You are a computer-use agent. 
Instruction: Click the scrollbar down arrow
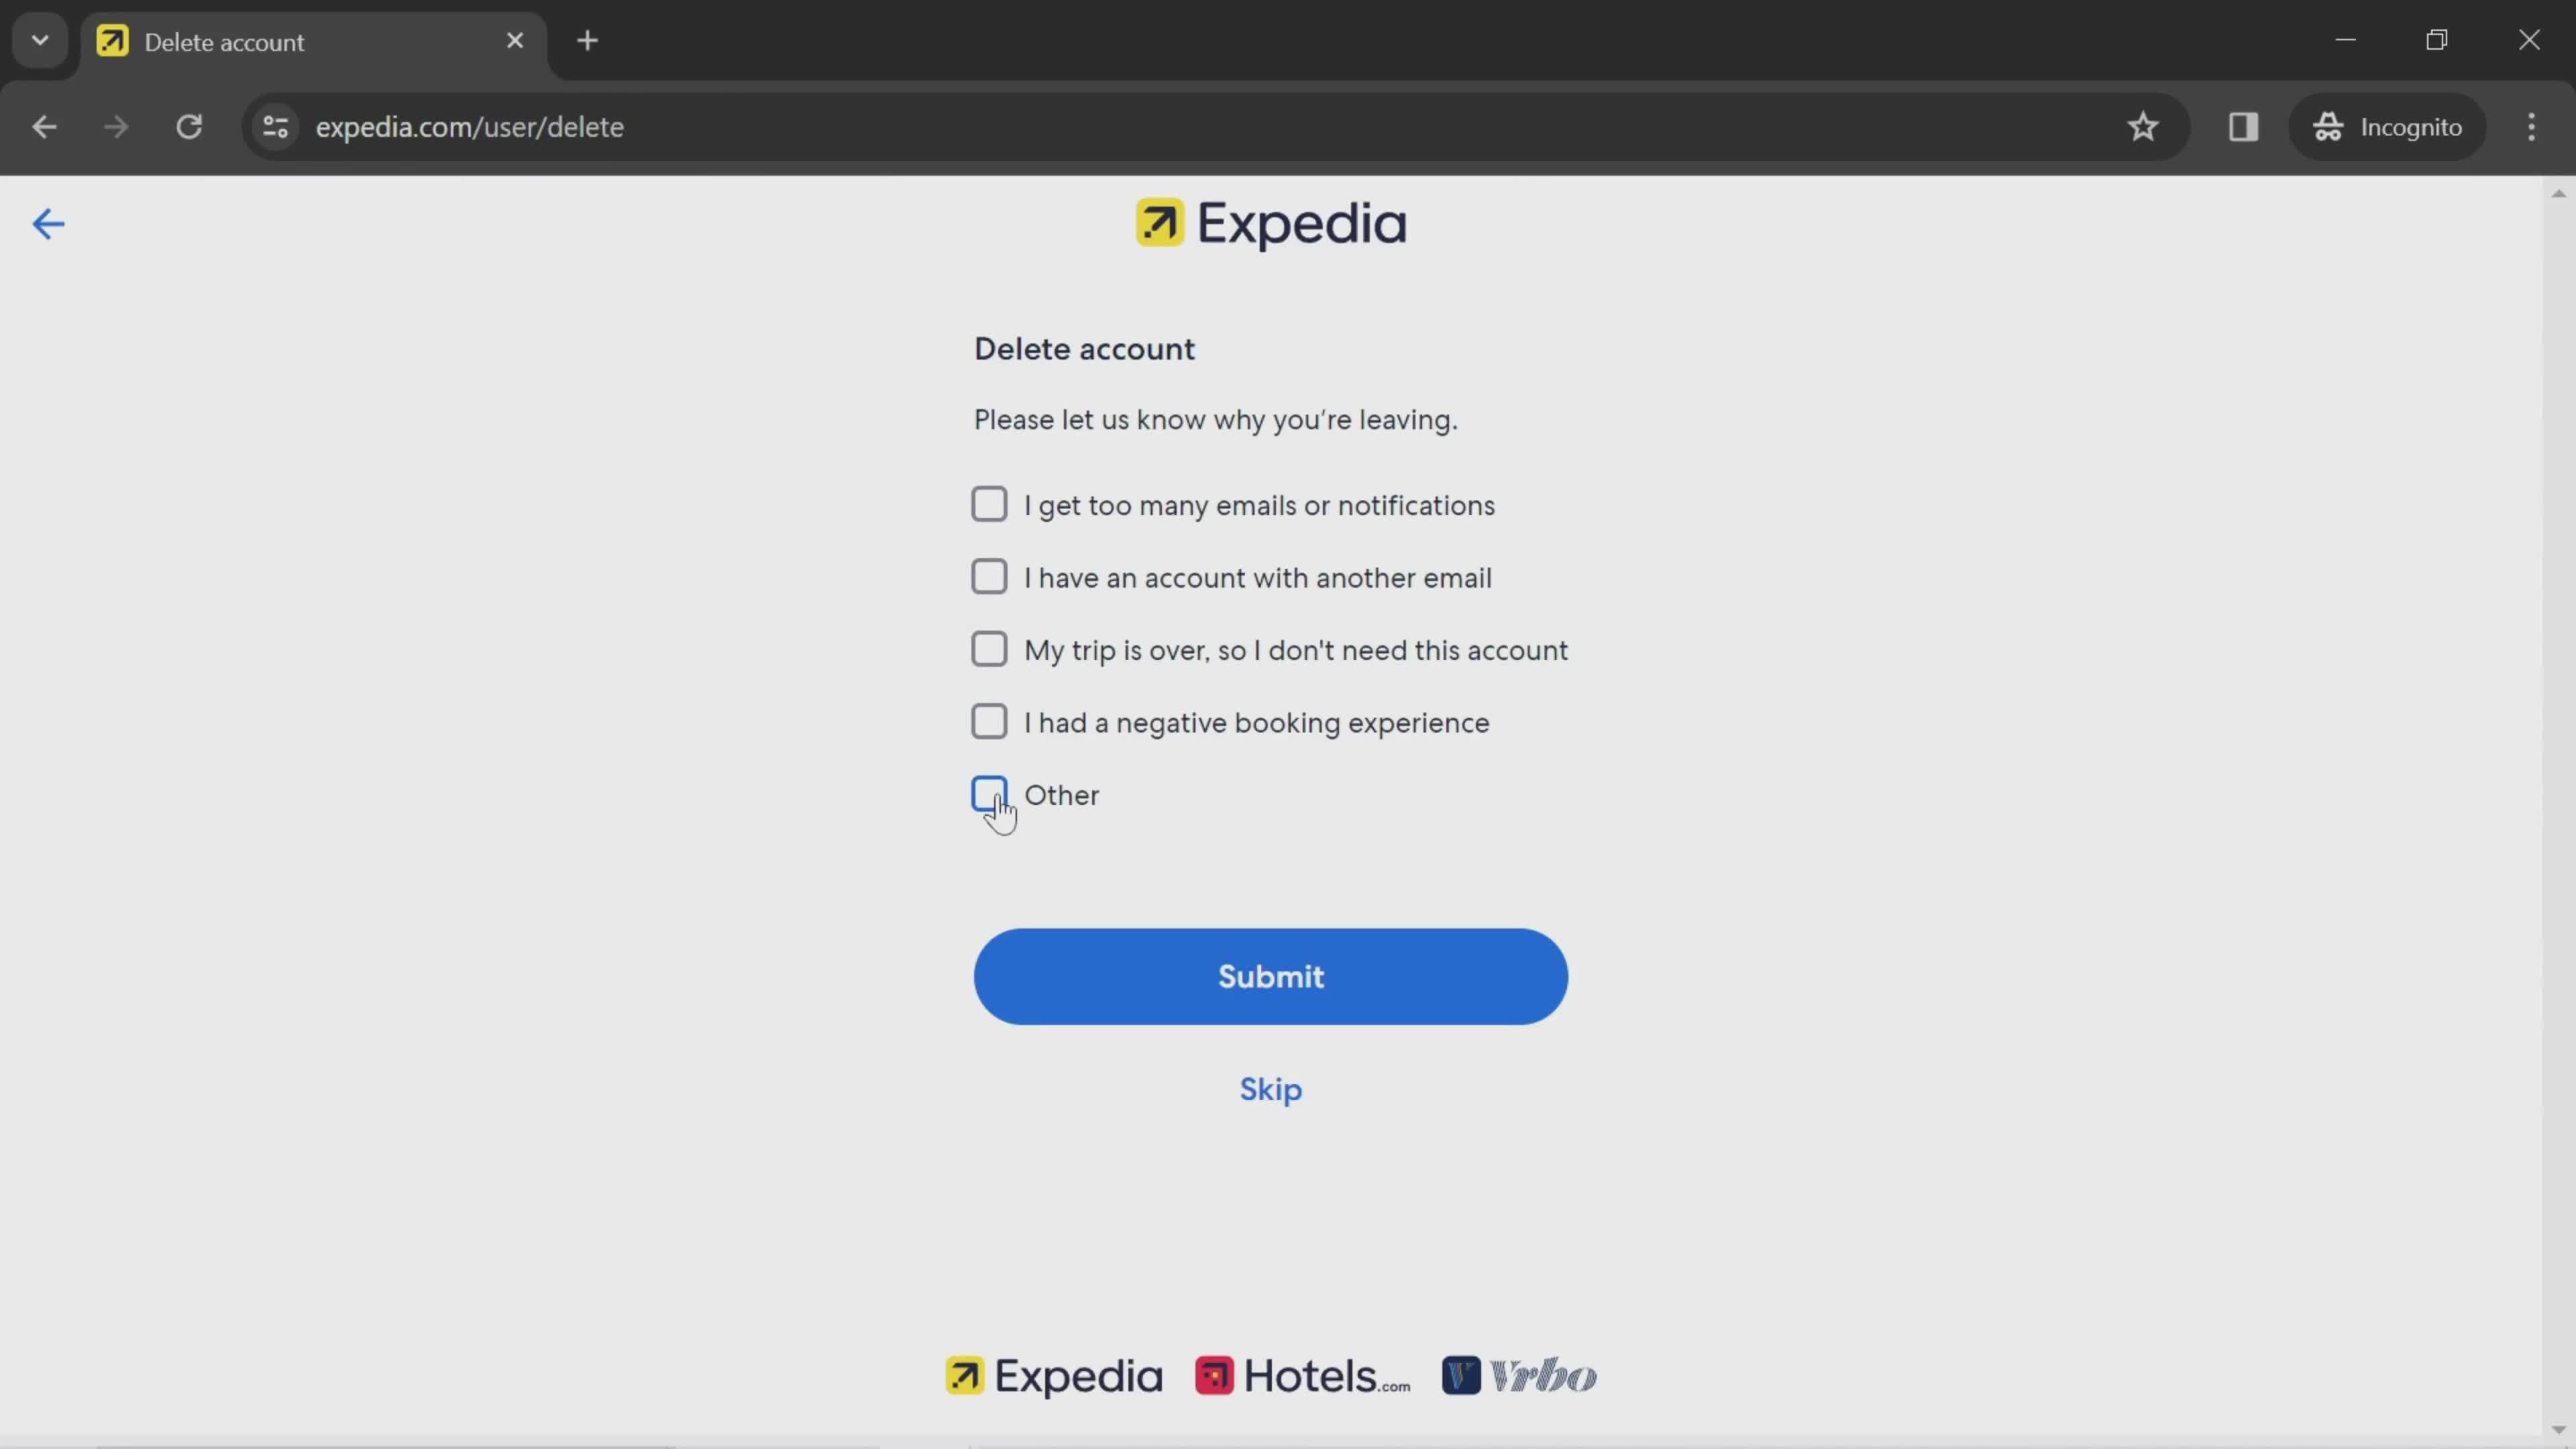click(x=2559, y=1431)
